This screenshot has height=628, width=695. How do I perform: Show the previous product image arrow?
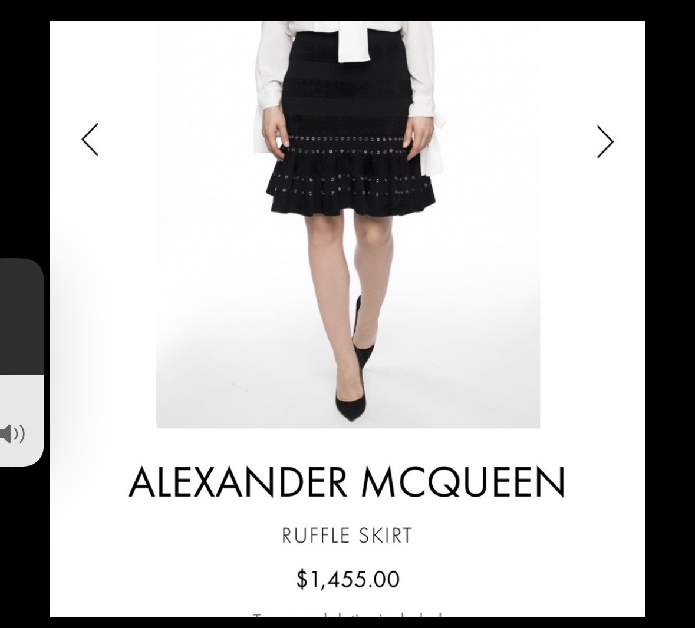90,140
